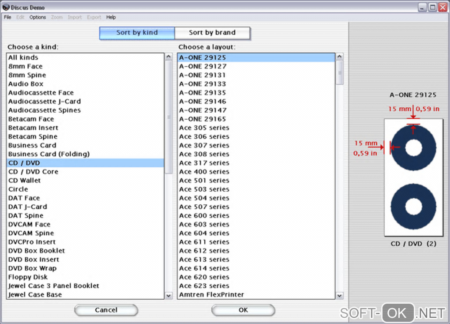450x324 pixels.
Task: Select 'Business Card' kind
Action: click(x=85, y=145)
